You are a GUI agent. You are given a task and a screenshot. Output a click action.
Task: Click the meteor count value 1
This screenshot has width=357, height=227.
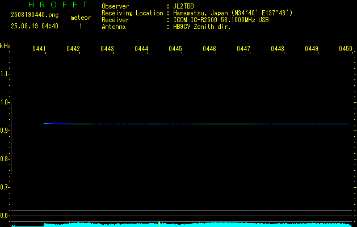(81, 26)
